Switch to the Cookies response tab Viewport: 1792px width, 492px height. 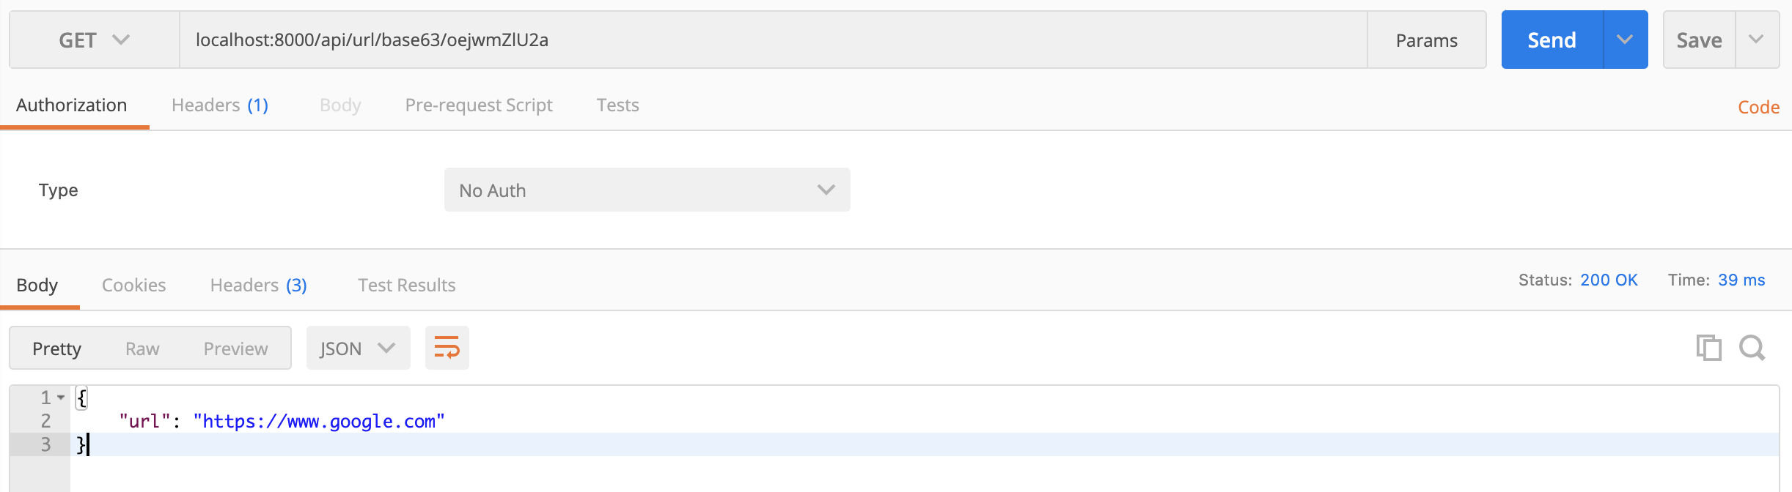click(133, 285)
